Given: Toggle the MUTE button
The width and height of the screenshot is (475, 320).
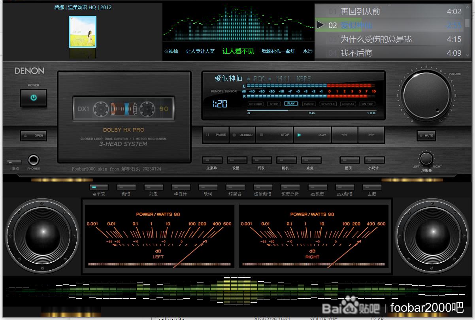Looking at the screenshot, I should pos(426,136).
